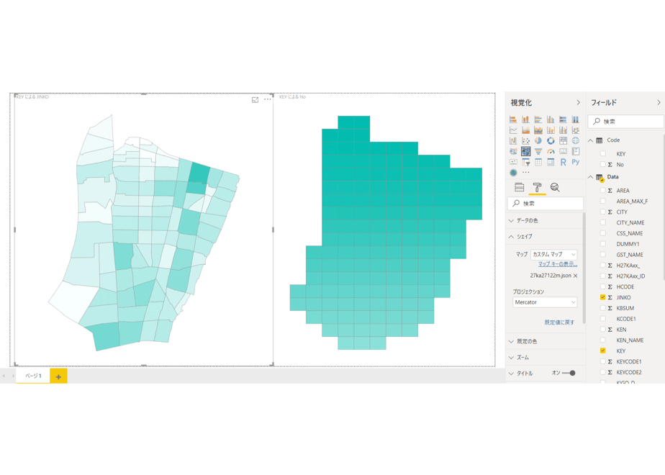This screenshot has height=475, width=665.
Task: Open the ページ 1 page tab
Action: pos(33,376)
